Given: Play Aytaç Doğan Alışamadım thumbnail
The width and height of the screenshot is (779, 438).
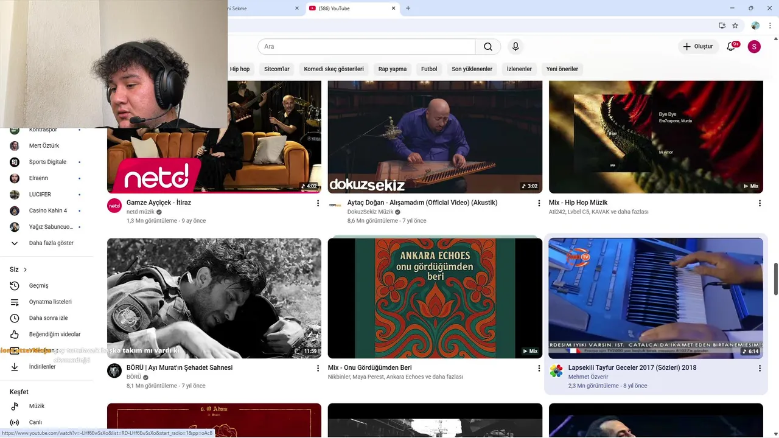Looking at the screenshot, I should click(x=435, y=137).
